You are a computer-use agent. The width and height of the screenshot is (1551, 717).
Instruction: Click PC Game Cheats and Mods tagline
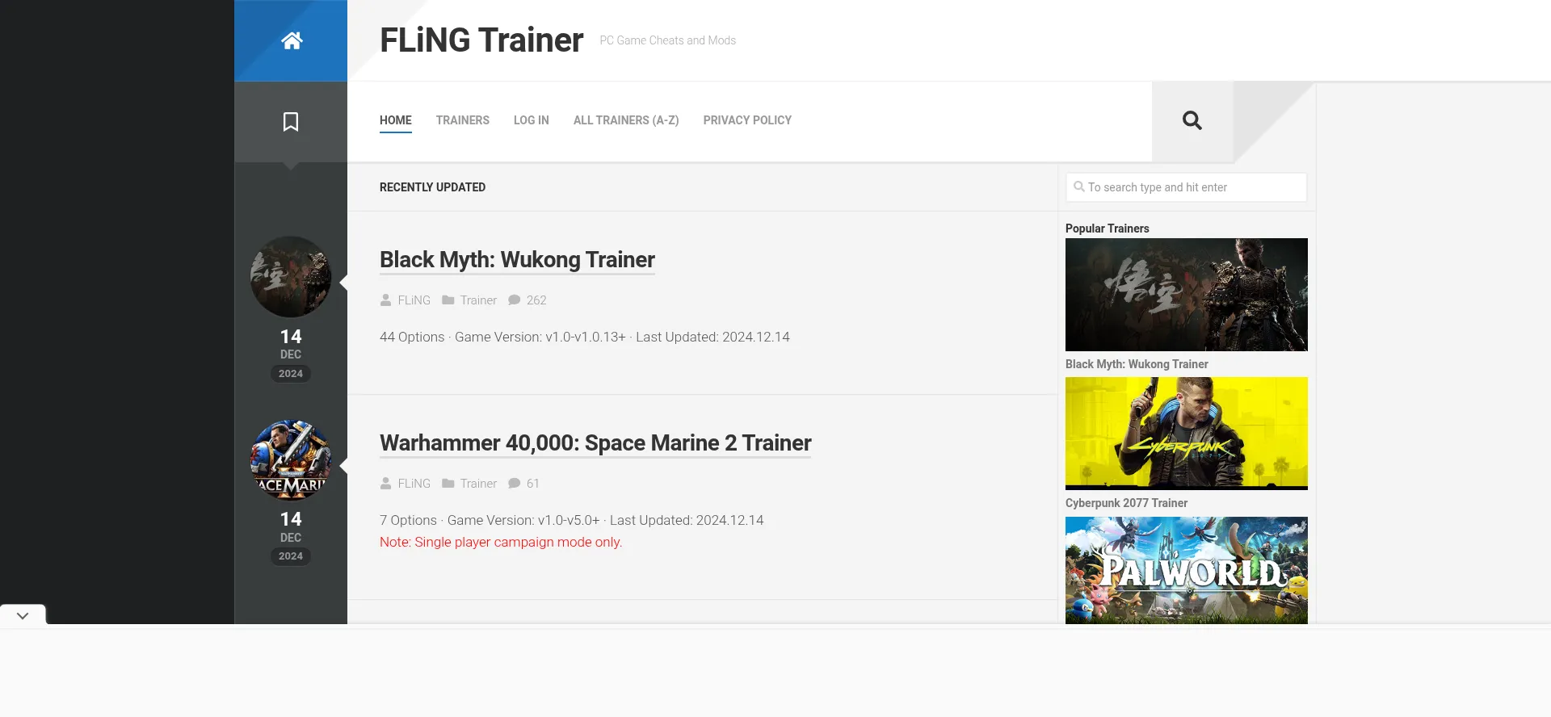[667, 40]
